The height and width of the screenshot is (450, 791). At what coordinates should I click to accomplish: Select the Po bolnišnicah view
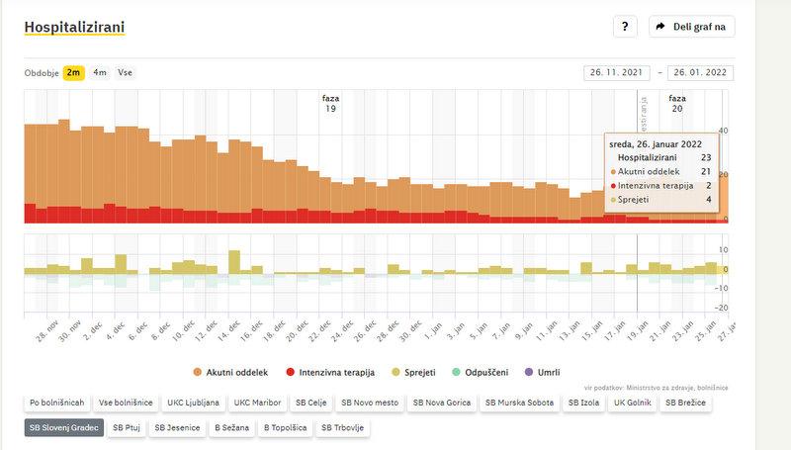click(x=55, y=404)
